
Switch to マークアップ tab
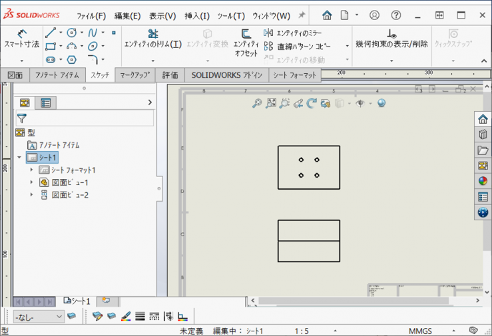click(x=135, y=75)
